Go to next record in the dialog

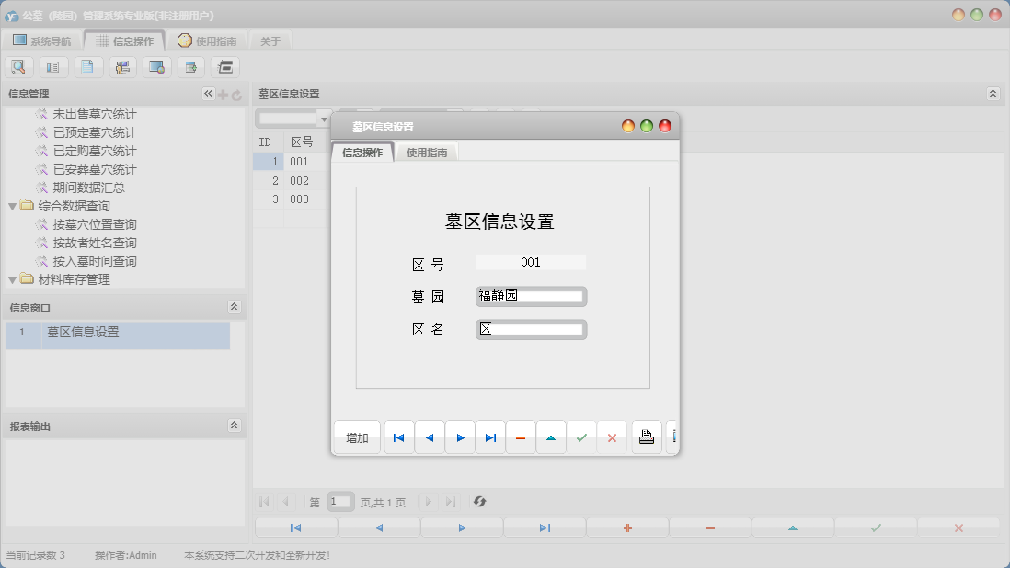(460, 438)
